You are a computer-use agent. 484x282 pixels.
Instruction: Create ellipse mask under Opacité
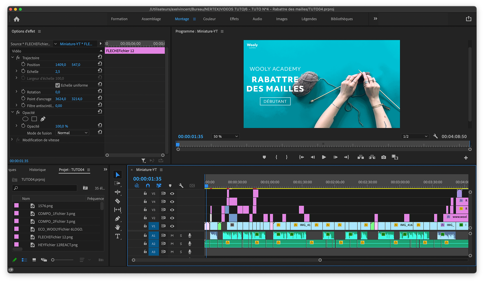click(x=25, y=119)
